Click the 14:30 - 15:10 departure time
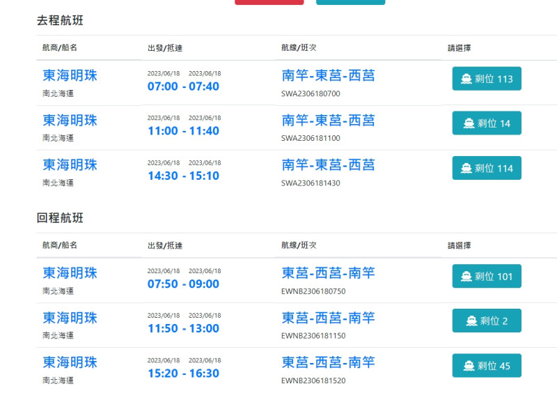The width and height of the screenshot is (557, 407). click(183, 176)
